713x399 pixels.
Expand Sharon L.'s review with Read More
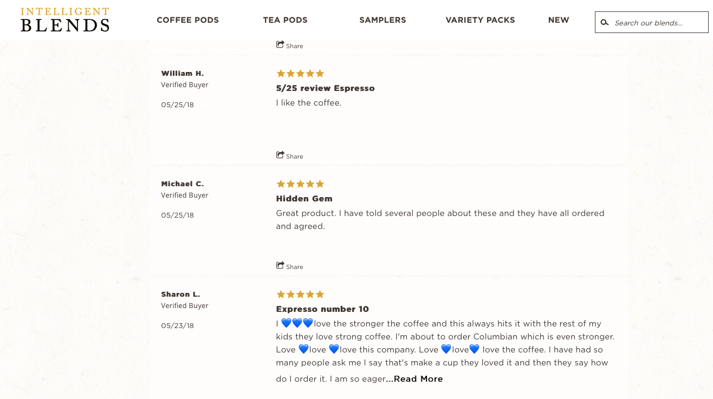coord(414,379)
